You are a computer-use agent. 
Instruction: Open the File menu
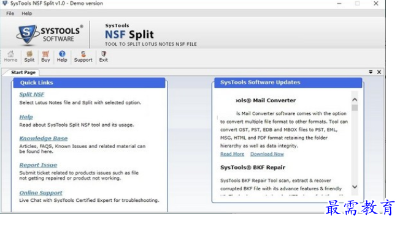[10, 13]
